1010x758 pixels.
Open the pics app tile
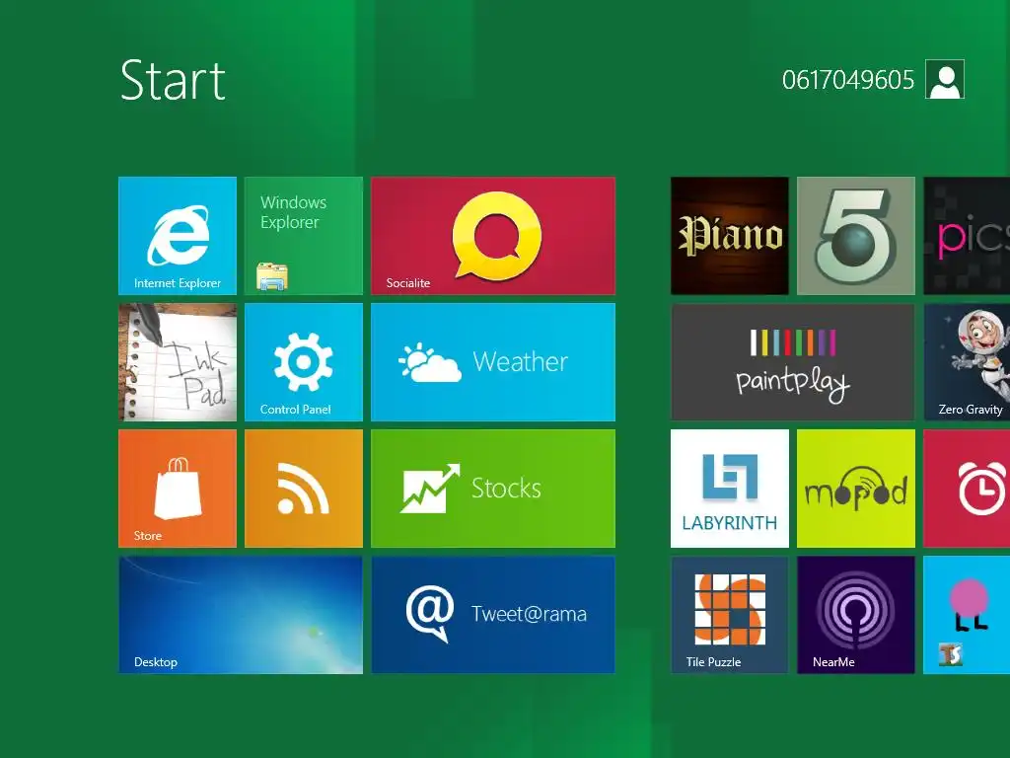pyautogui.click(x=967, y=236)
